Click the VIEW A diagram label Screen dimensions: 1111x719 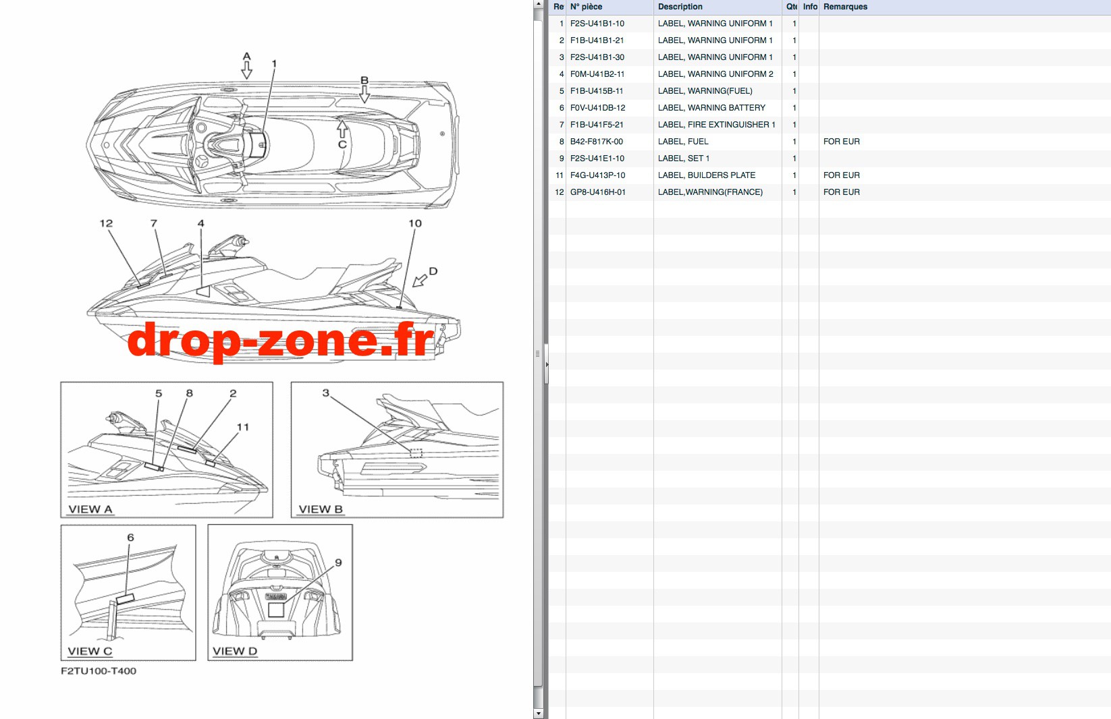click(90, 509)
